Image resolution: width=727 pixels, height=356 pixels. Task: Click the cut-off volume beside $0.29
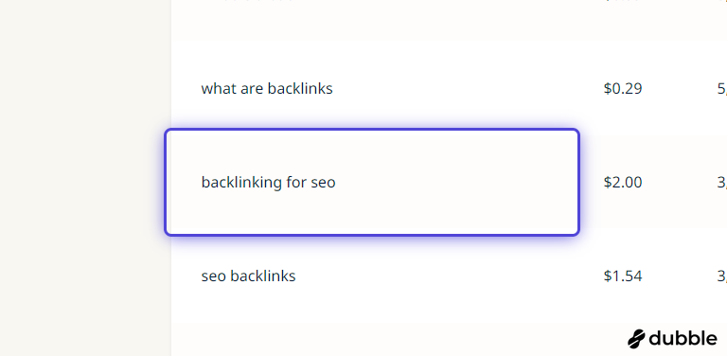(x=722, y=89)
